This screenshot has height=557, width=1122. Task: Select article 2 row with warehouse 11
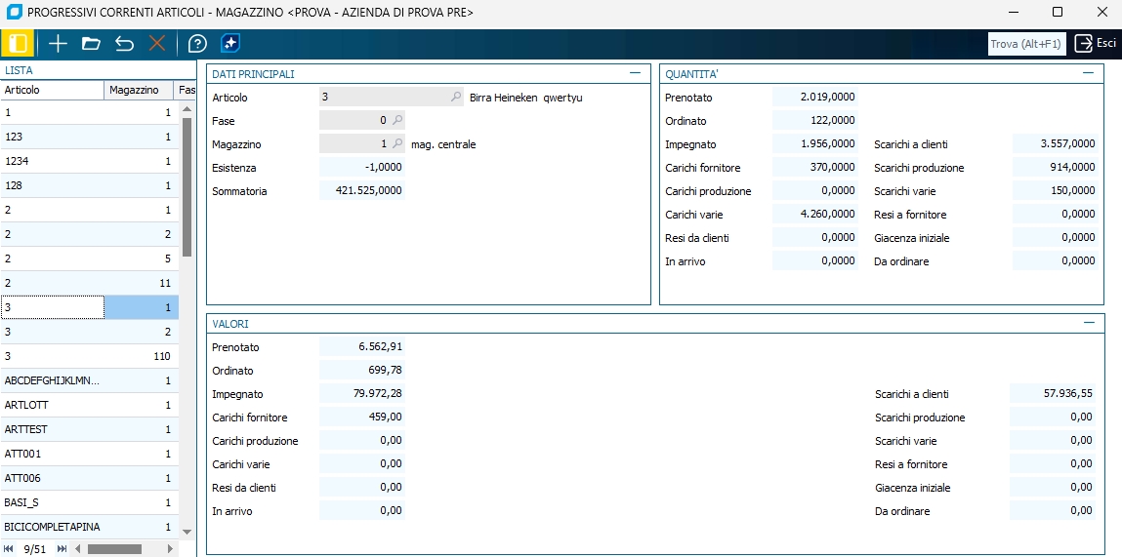89,283
